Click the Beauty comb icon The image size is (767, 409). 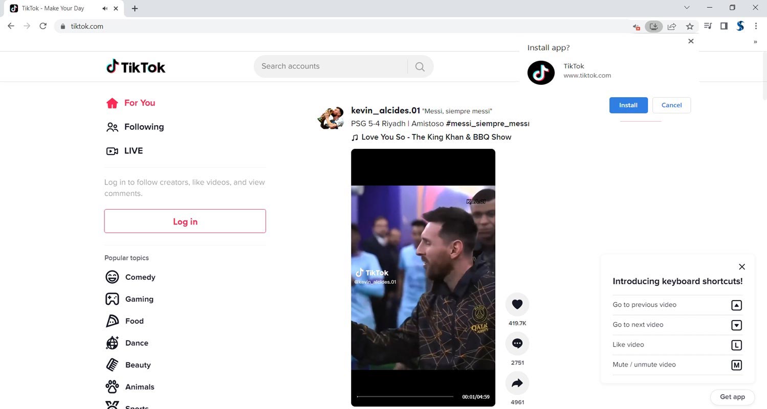point(112,365)
